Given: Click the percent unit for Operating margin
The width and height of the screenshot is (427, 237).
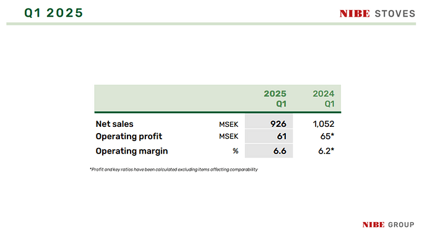Looking at the screenshot, I should [x=236, y=151].
